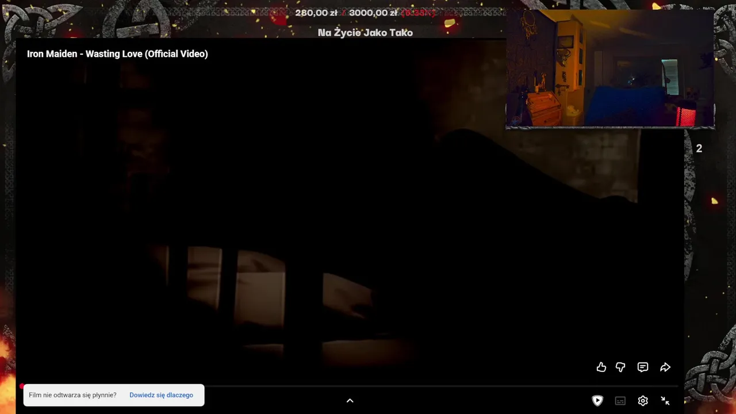Click the 'Na Życie Jako Tako' goal text

coord(365,33)
